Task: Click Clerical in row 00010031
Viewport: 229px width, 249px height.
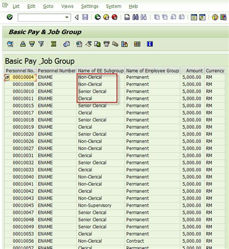Action: click(x=85, y=155)
